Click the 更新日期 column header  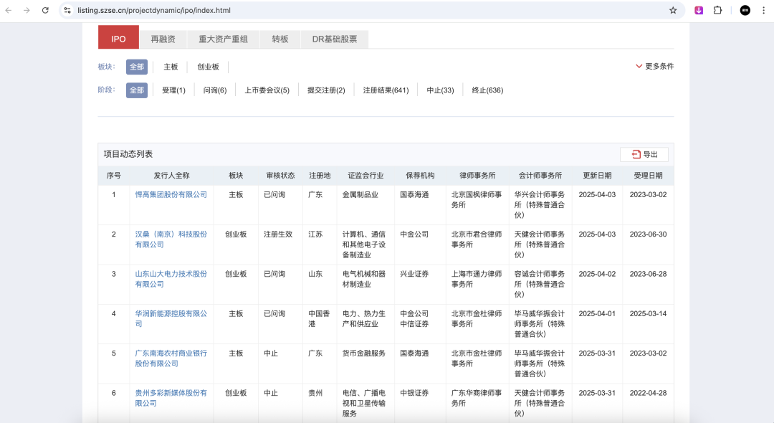pyautogui.click(x=597, y=176)
